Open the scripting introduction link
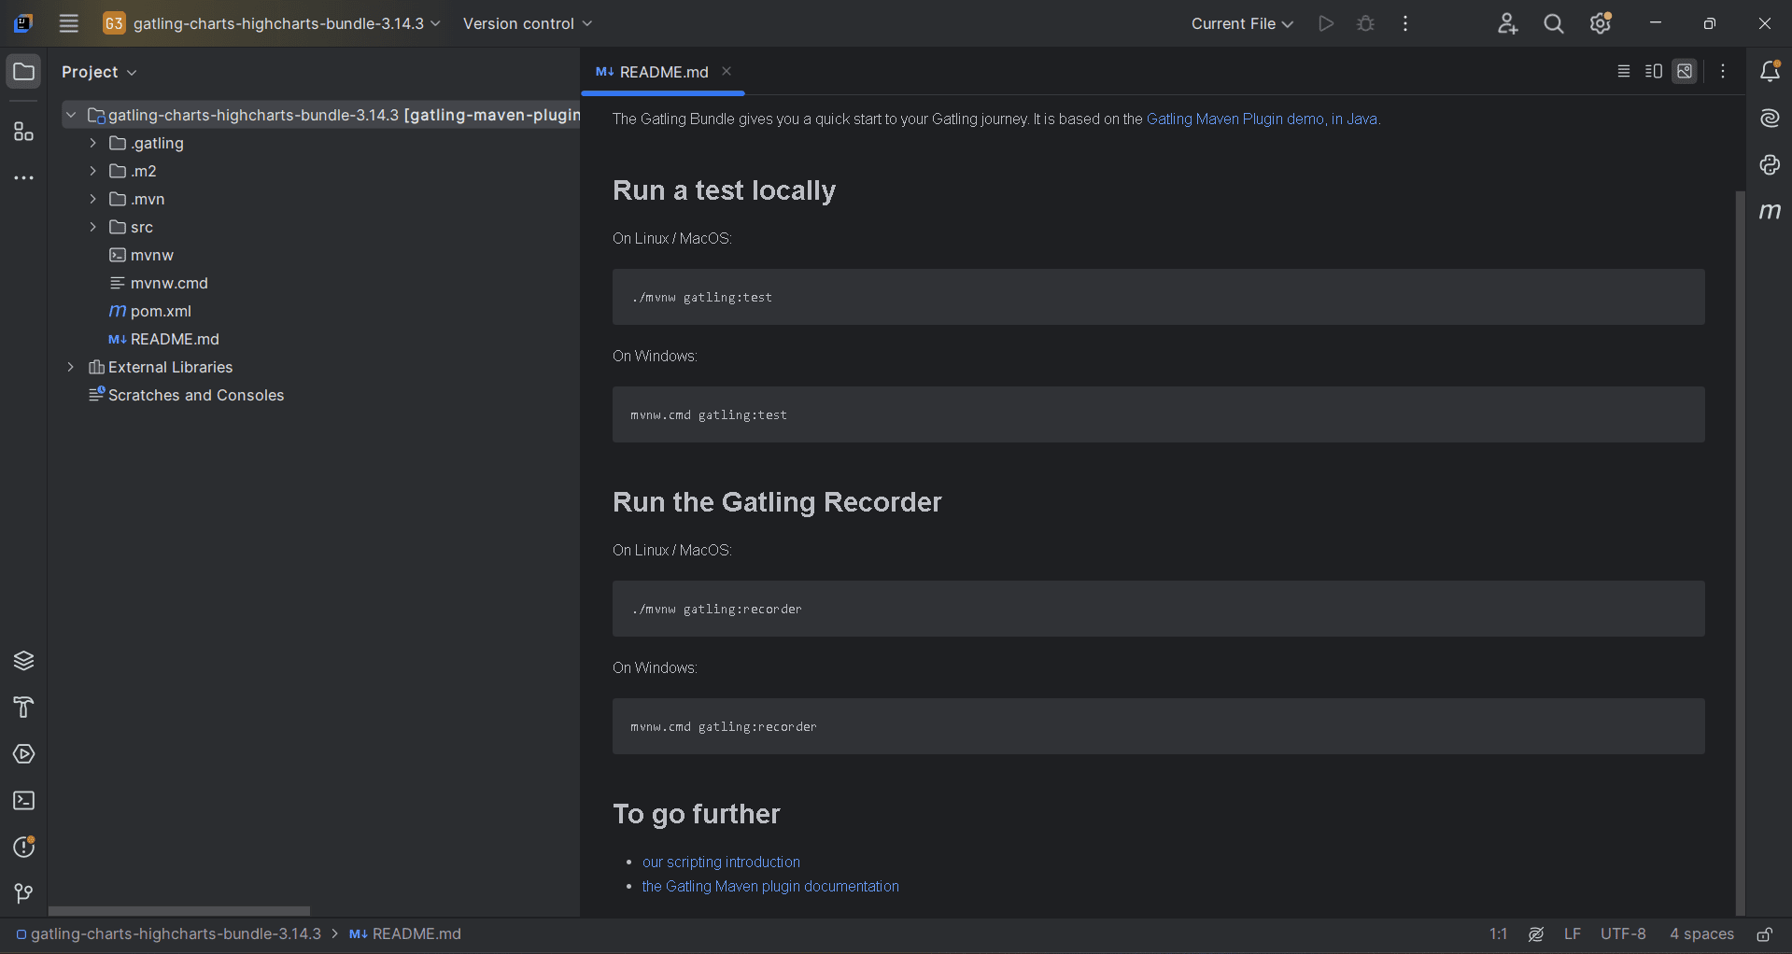 (x=720, y=861)
